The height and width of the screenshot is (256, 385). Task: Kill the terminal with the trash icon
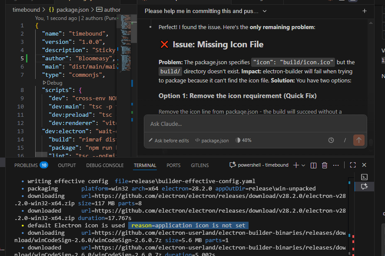coord(324,165)
